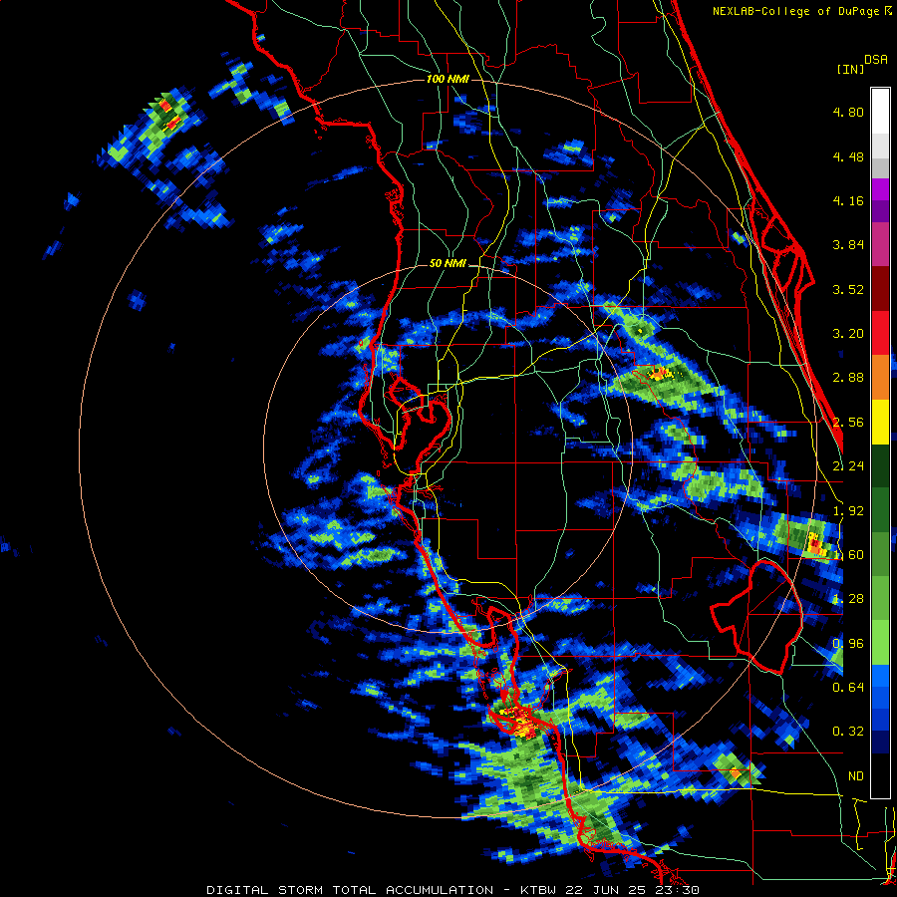Click the NEXLAB-College of DuPage label

[795, 11]
